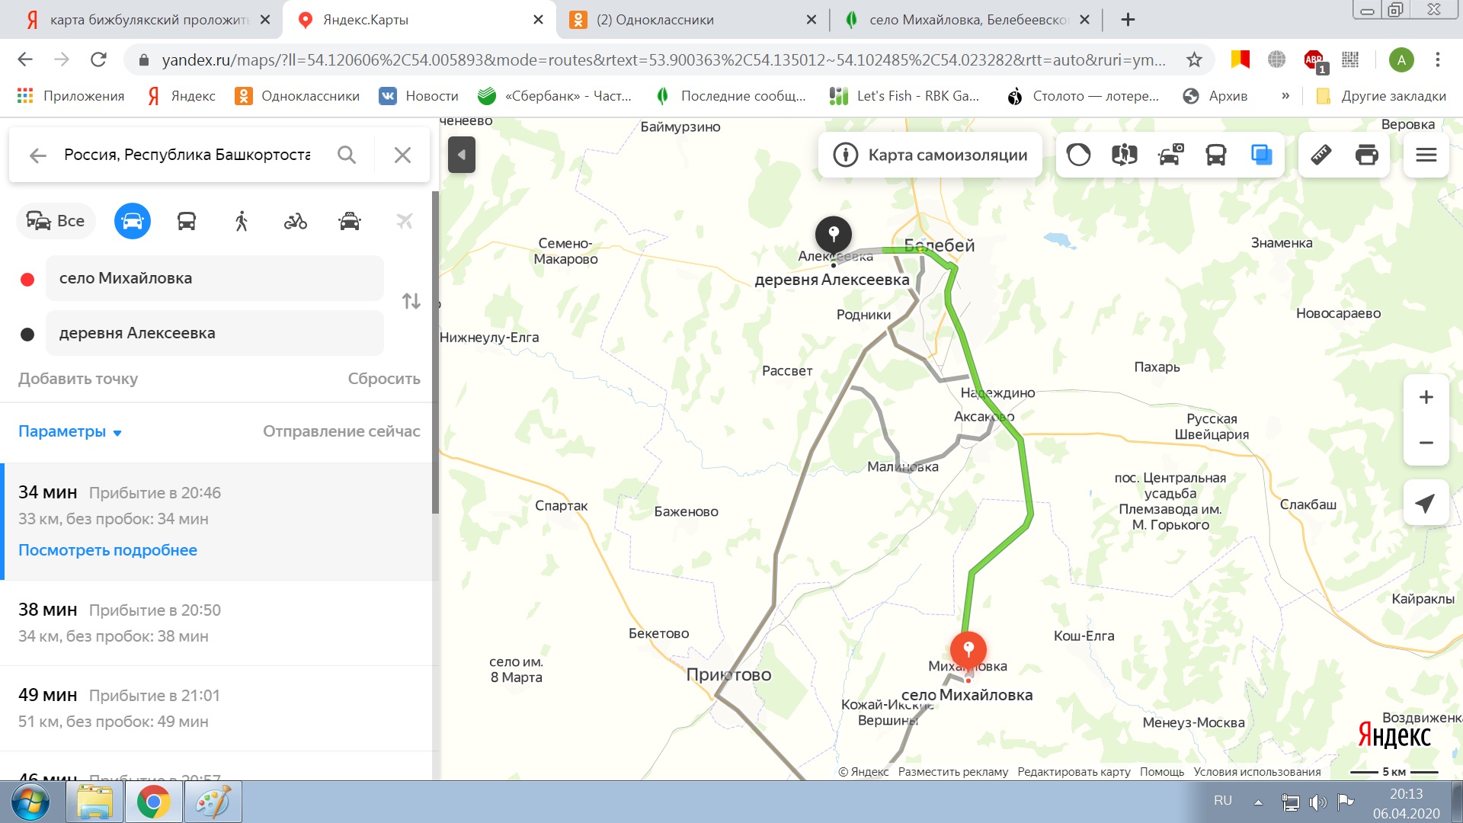The width and height of the screenshot is (1463, 823).
Task: Go back with arrow in search panel
Action: [x=37, y=155]
